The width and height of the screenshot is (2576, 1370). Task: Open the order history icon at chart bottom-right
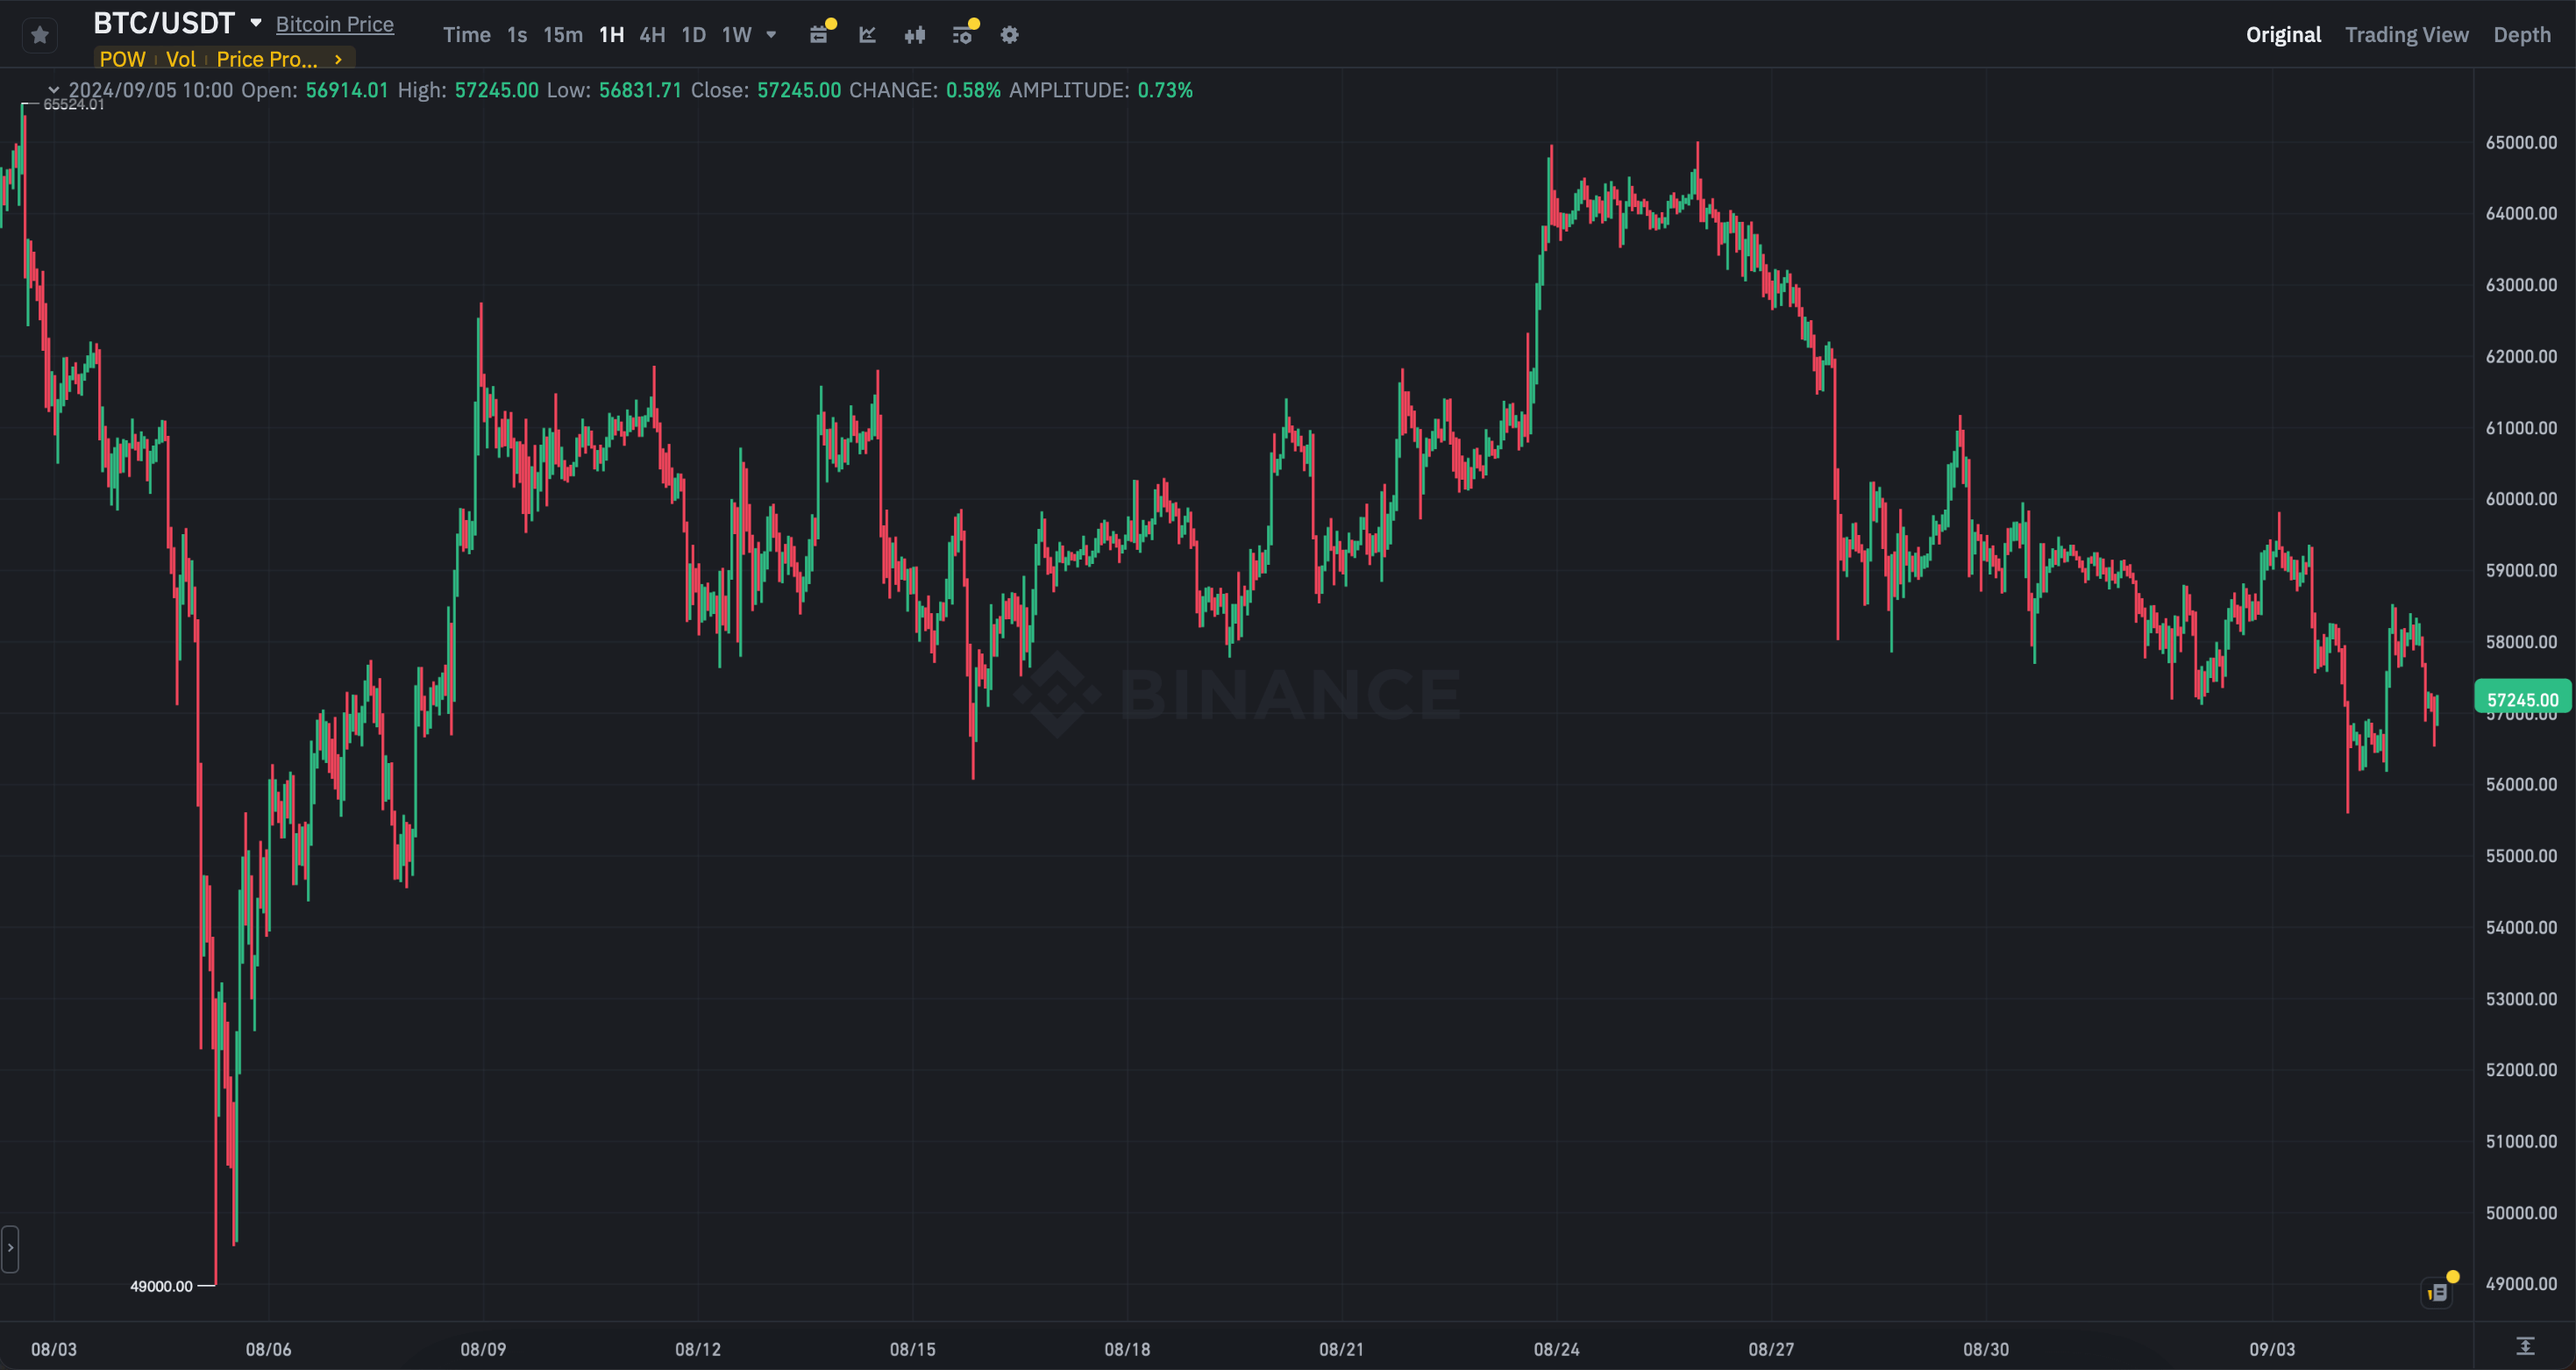point(2438,1292)
